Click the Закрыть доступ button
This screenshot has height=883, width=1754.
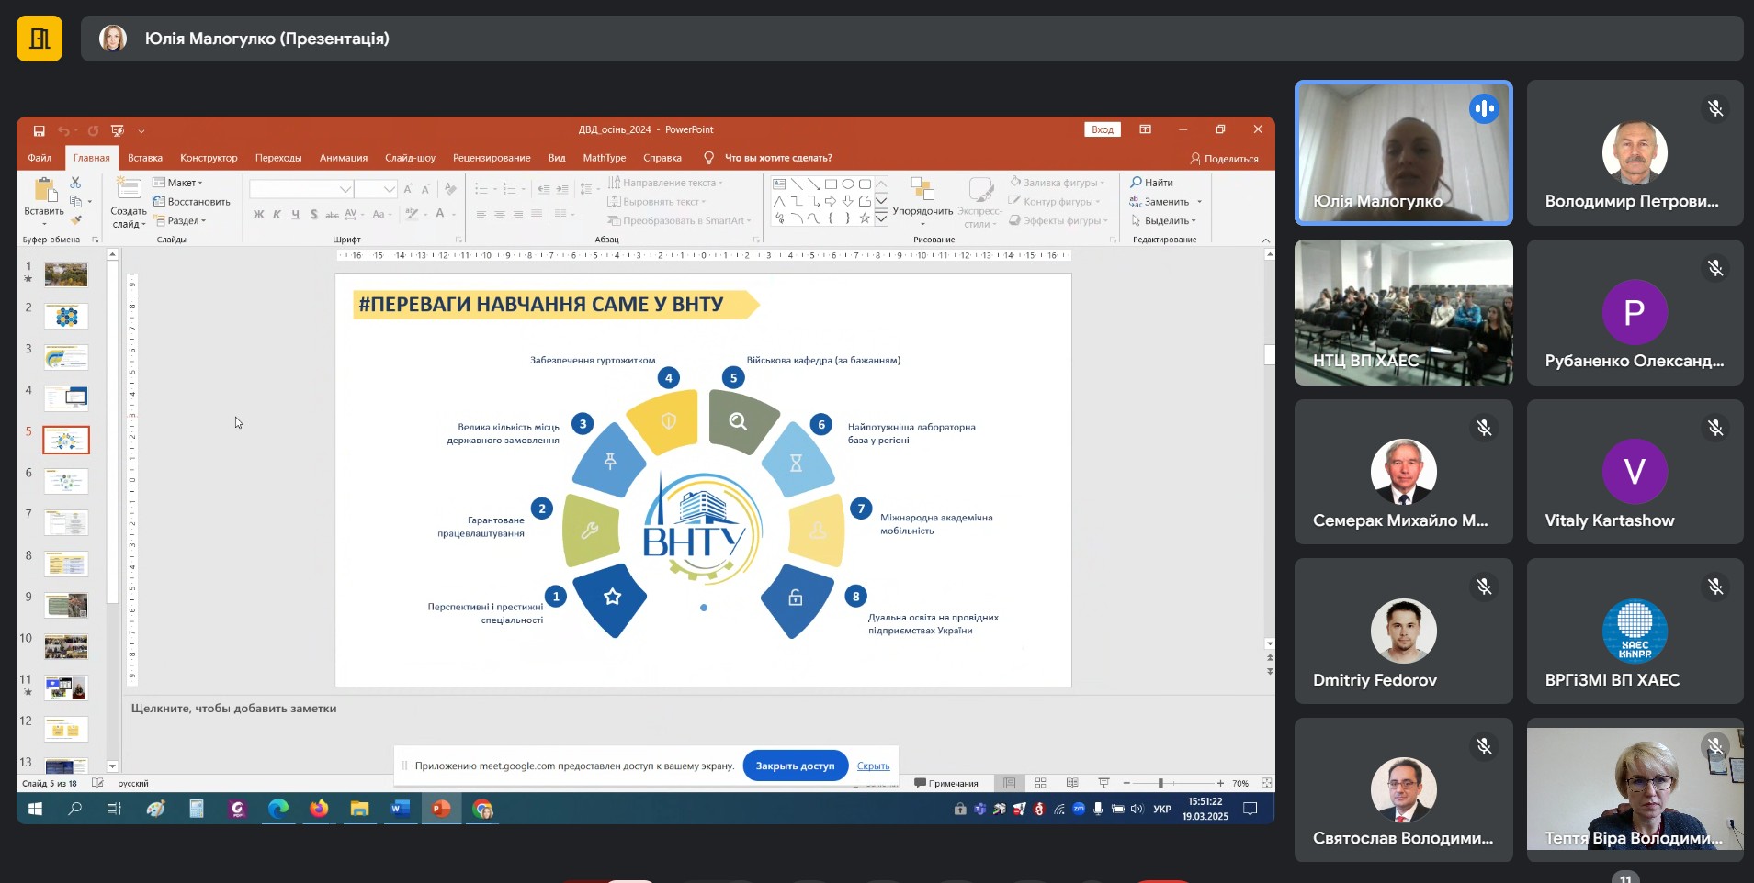795,766
